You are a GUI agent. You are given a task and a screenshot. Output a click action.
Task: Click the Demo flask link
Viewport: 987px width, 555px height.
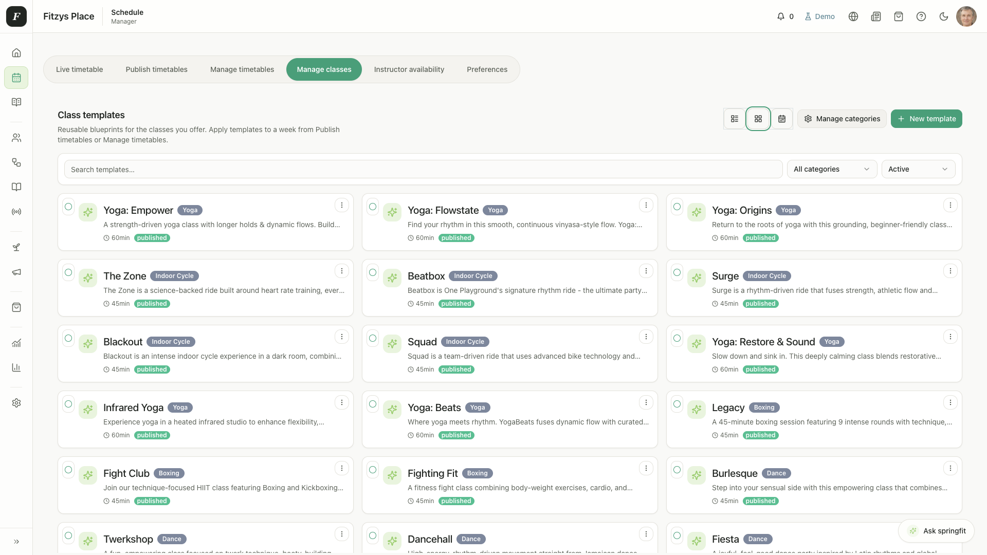point(819,16)
